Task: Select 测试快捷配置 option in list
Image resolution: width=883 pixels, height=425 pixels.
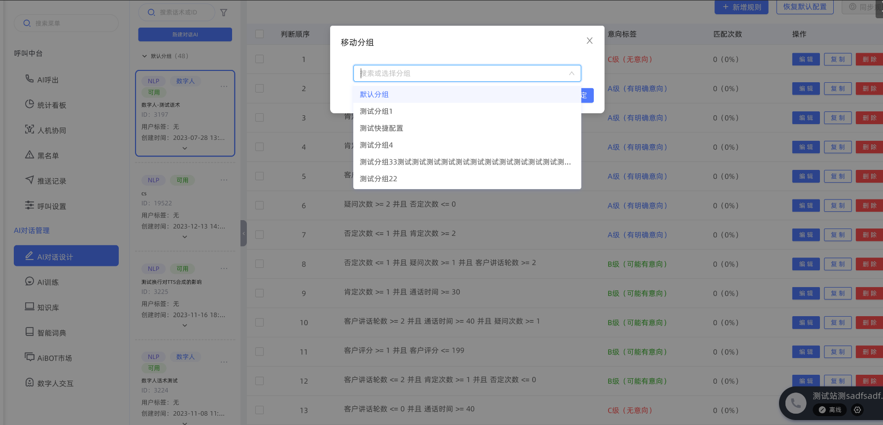Action: tap(381, 128)
